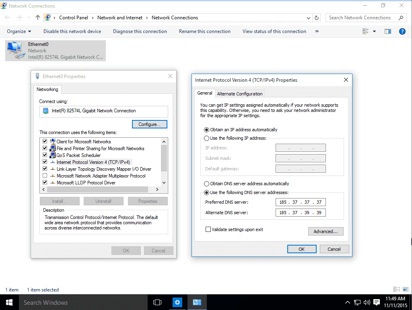Enable Microsoft Network Adapter Multiplexor Protocol
The height and width of the screenshot is (310, 412).
click(x=45, y=176)
